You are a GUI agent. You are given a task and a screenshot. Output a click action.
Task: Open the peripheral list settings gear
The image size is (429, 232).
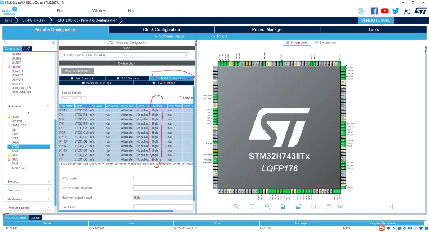pos(54,42)
